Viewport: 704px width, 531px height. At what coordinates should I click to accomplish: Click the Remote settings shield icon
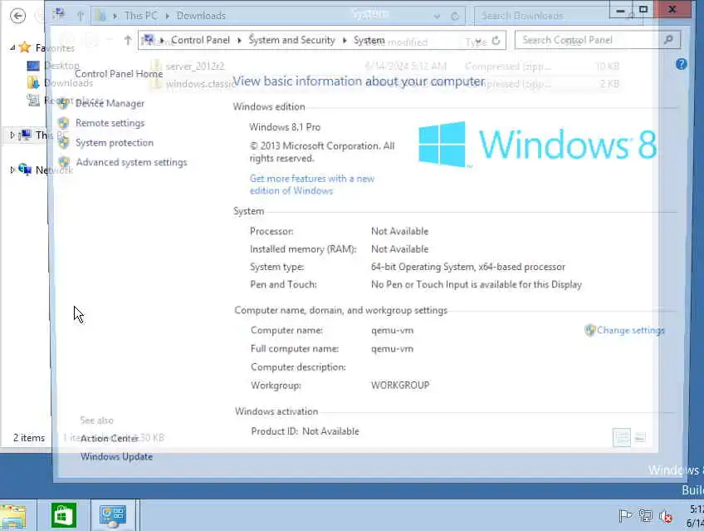(x=63, y=123)
